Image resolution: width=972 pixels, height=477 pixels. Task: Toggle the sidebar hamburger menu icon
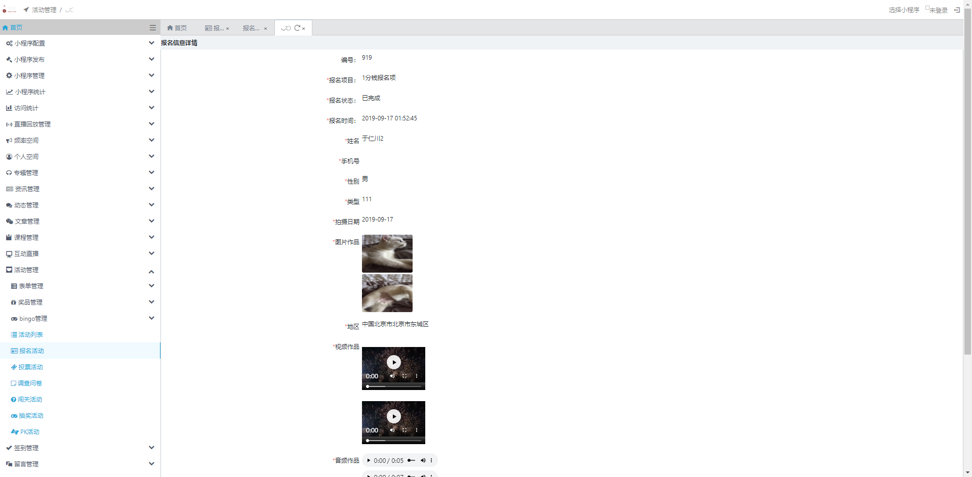(x=152, y=28)
